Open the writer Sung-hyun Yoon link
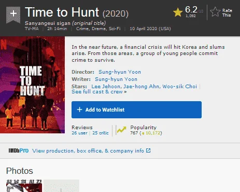240x192 pixels. coord(116,79)
